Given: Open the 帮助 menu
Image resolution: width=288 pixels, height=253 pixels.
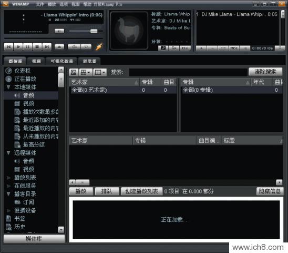Looking at the screenshot, I should [87, 4].
